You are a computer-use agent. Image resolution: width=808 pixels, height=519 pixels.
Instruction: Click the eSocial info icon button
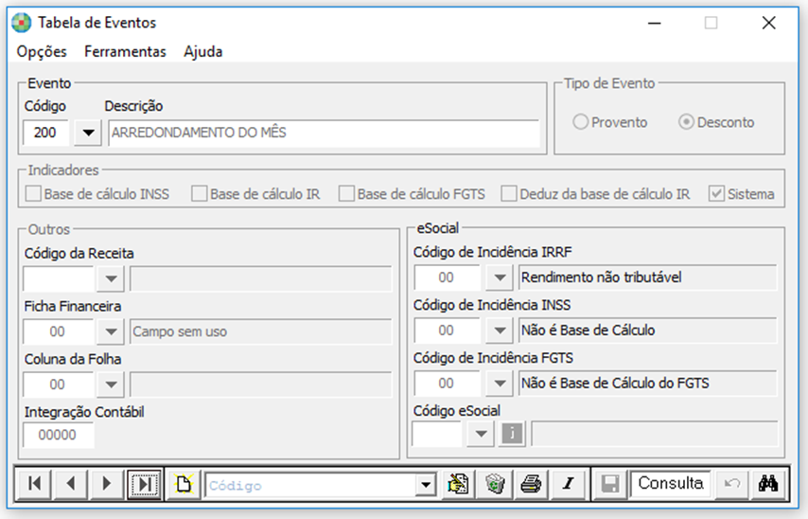[512, 434]
